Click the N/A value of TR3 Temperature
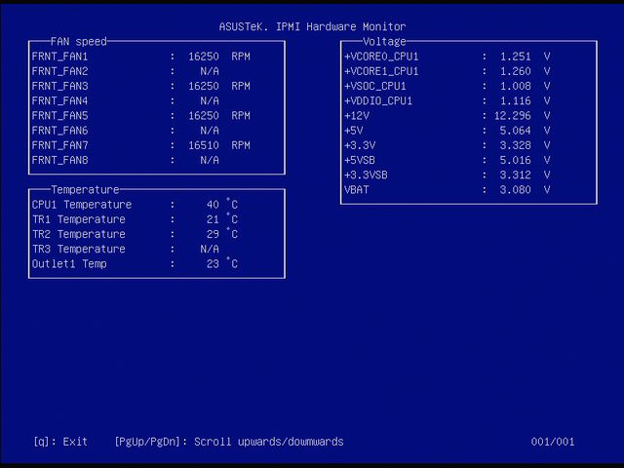 point(210,250)
